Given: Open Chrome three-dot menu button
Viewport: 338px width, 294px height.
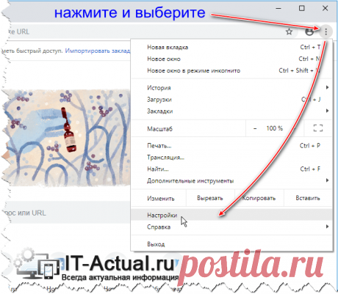Looking at the screenshot, I should pyautogui.click(x=326, y=32).
